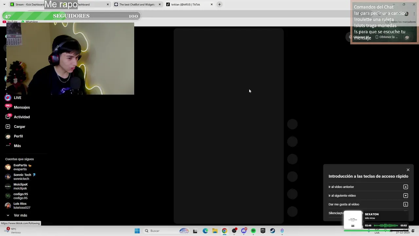Screen dimensions: 419x236
Task: Open OBS Studio from the taskbar
Action: click(x=234, y=231)
